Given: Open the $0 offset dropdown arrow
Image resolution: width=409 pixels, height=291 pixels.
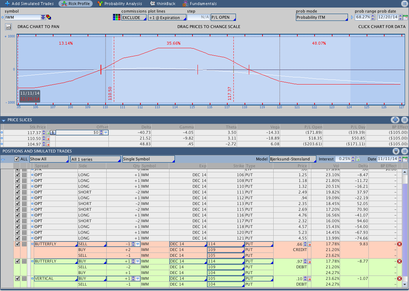Looking at the screenshot, I should [x=106, y=133].
